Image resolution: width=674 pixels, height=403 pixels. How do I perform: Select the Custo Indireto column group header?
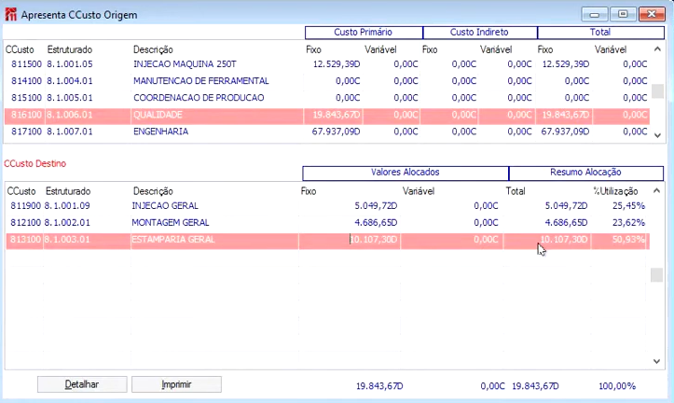pyautogui.click(x=480, y=33)
